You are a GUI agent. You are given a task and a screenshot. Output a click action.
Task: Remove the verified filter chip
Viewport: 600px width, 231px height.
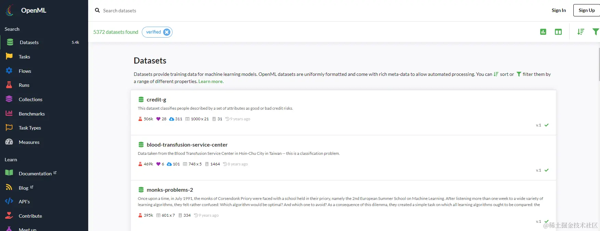[x=167, y=32]
